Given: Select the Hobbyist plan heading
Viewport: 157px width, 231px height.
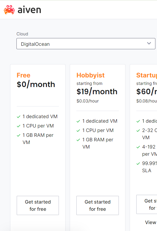Looking at the screenshot, I should (90, 75).
